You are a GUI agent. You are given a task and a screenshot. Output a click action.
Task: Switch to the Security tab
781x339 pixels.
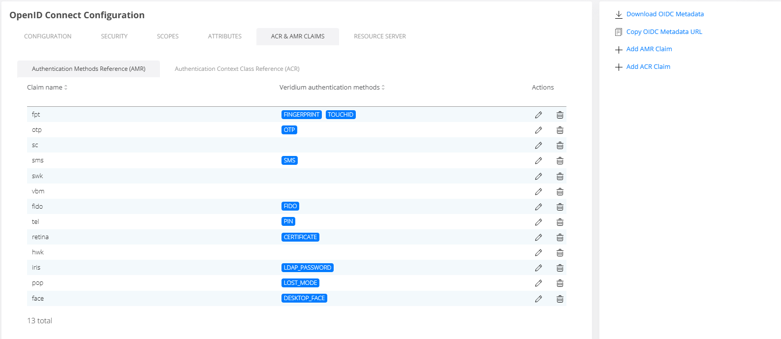click(x=114, y=36)
